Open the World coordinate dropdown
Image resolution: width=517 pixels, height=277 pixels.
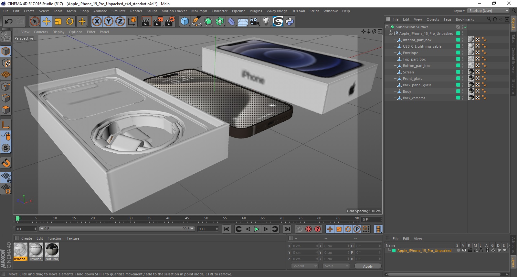click(305, 266)
